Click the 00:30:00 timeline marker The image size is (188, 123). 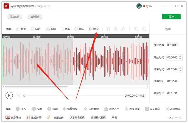coord(36,37)
